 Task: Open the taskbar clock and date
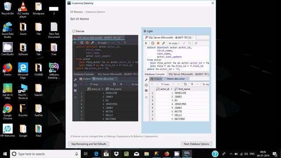coord(263,154)
